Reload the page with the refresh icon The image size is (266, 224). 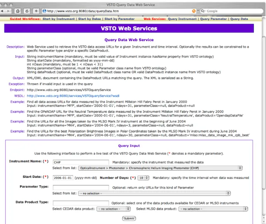click(x=27, y=11)
